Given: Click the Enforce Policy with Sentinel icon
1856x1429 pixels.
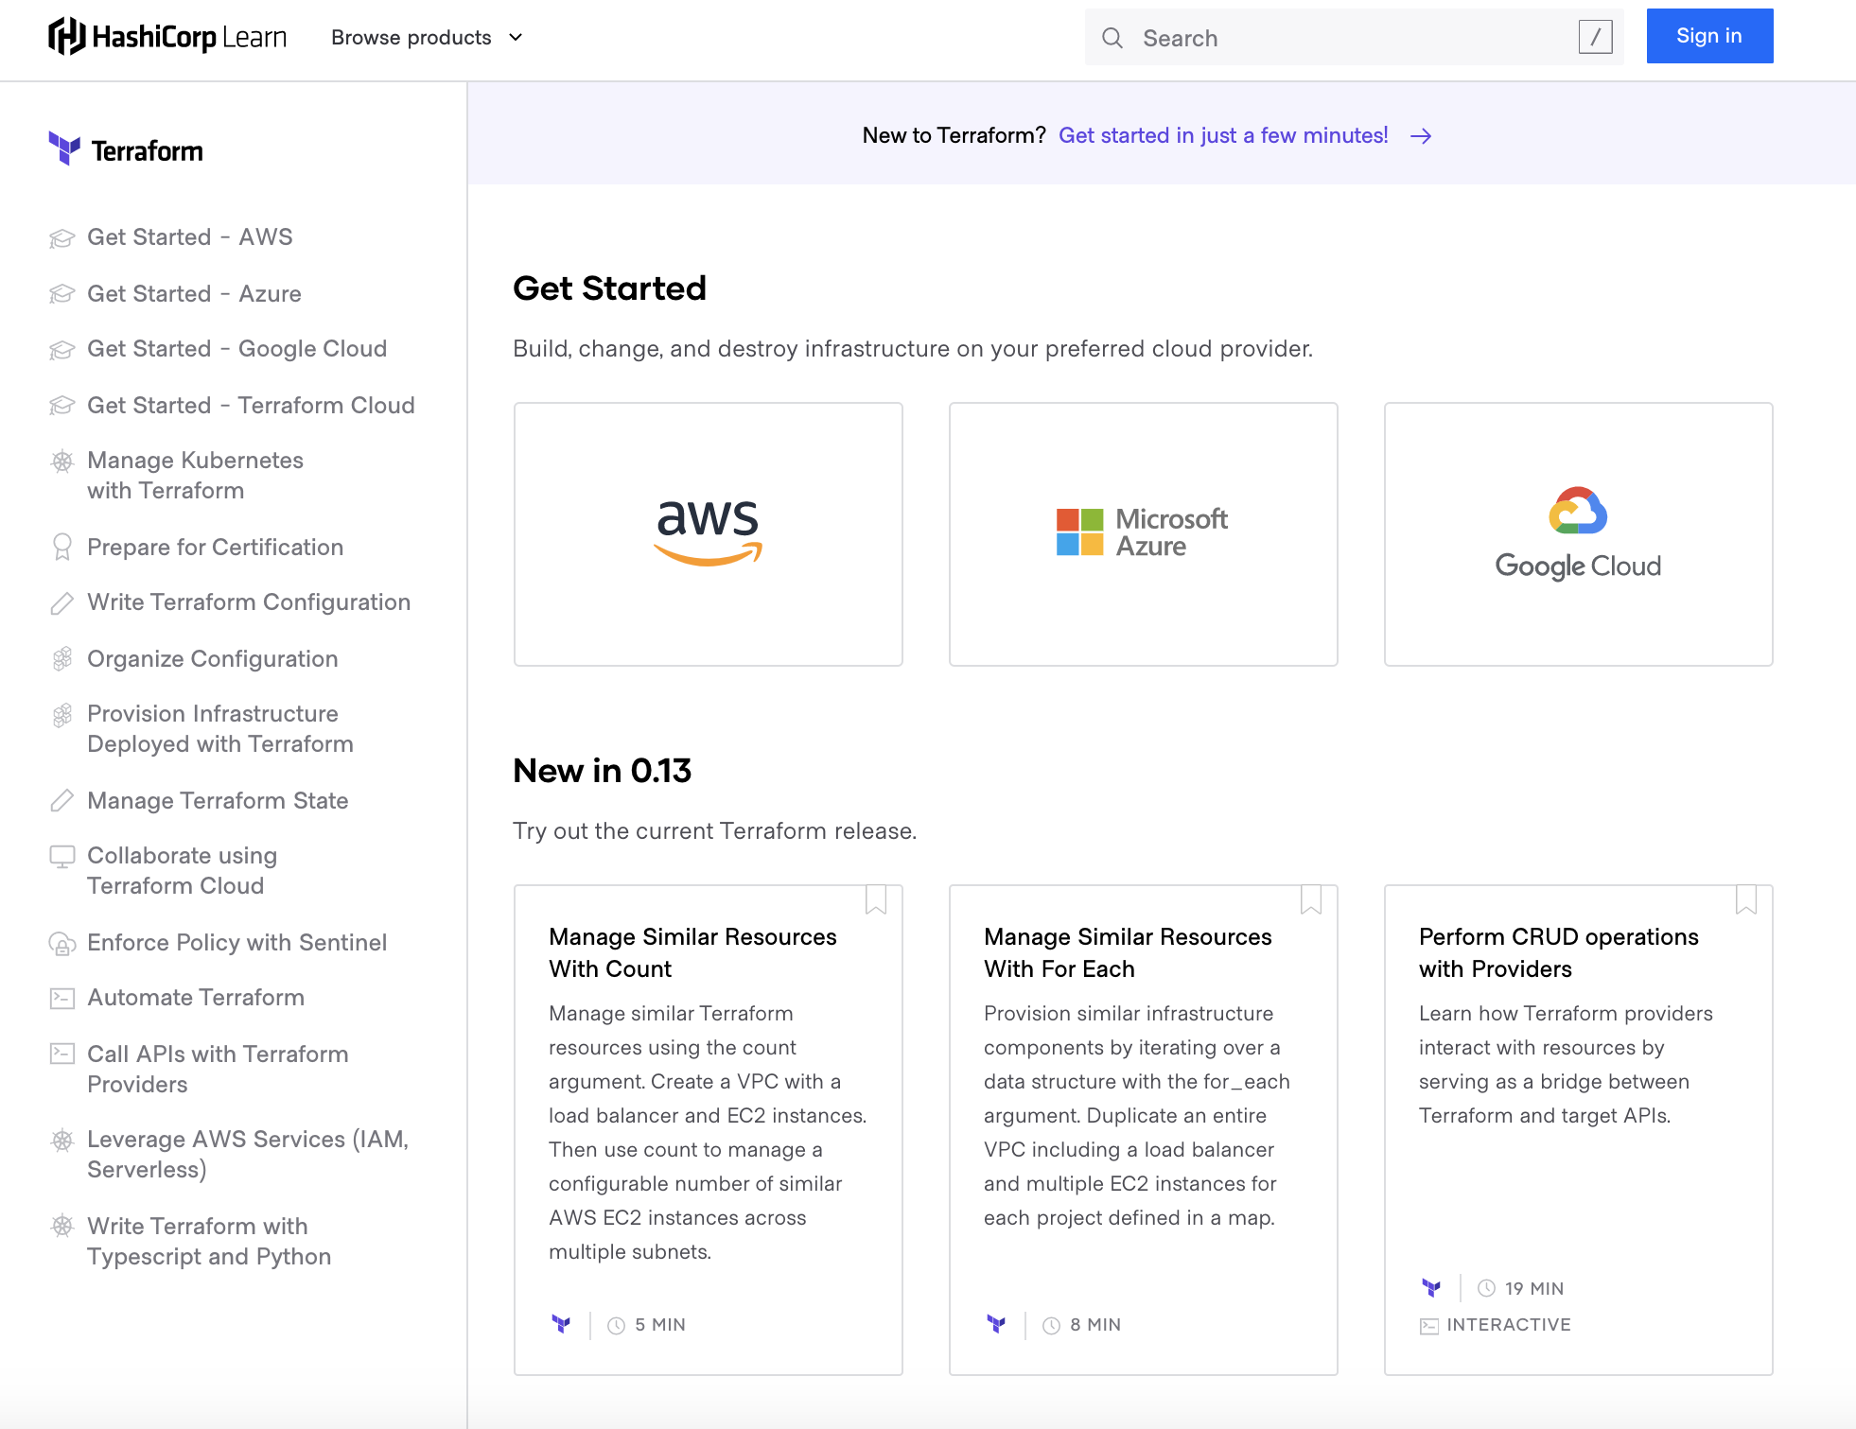Looking at the screenshot, I should [61, 941].
